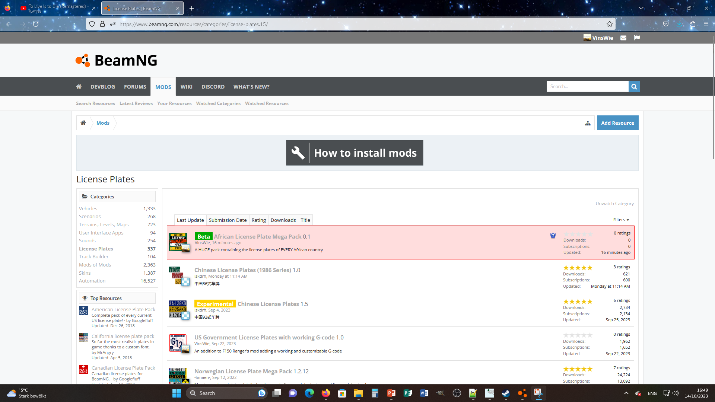Sort by Rating tab
The width and height of the screenshot is (715, 402).
pos(258,220)
